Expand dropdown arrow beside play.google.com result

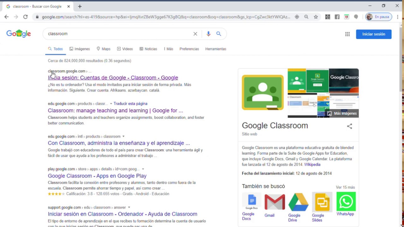point(143,169)
